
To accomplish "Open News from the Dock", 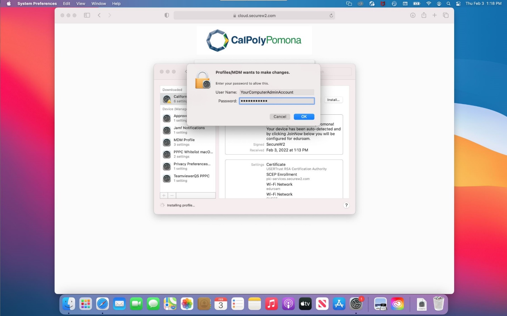I will [x=322, y=304].
